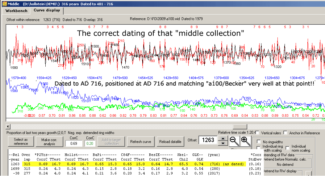Toggle the Anchor in Reference checkbox
Screen dimensions: 325x176
(285, 133)
